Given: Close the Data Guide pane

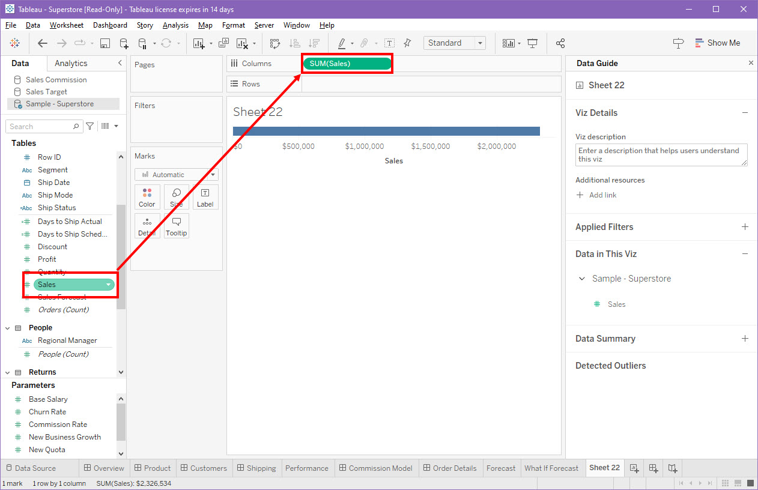Looking at the screenshot, I should (x=751, y=63).
